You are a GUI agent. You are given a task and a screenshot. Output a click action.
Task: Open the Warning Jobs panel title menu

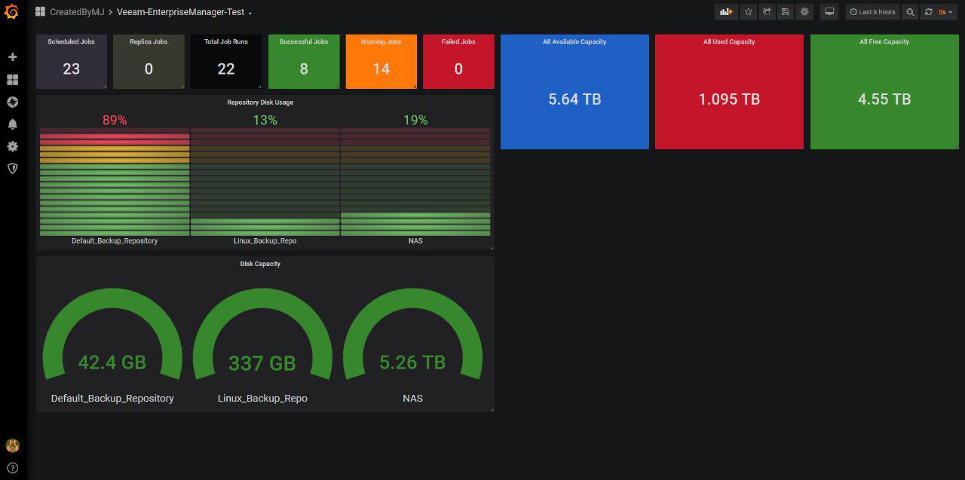[x=381, y=41]
